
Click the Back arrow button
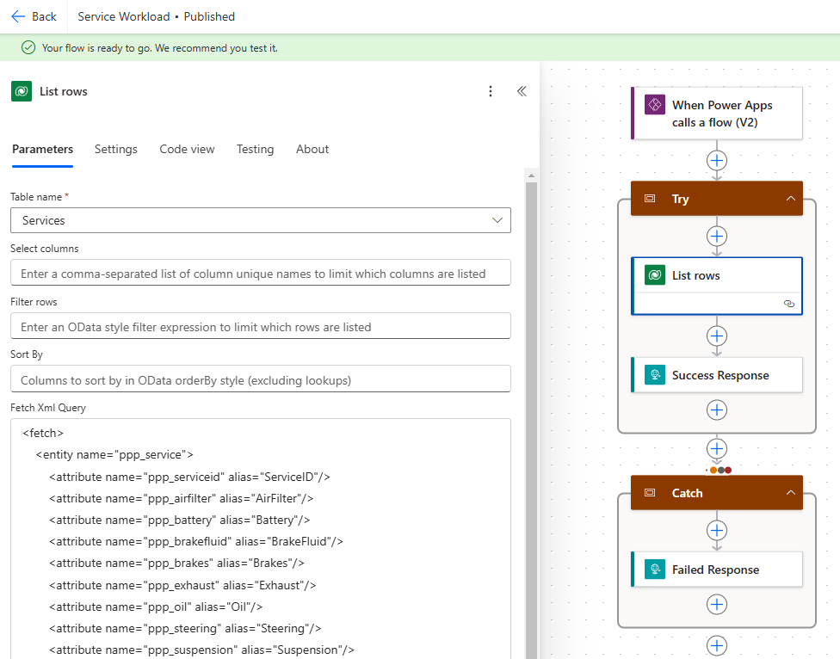(33, 16)
